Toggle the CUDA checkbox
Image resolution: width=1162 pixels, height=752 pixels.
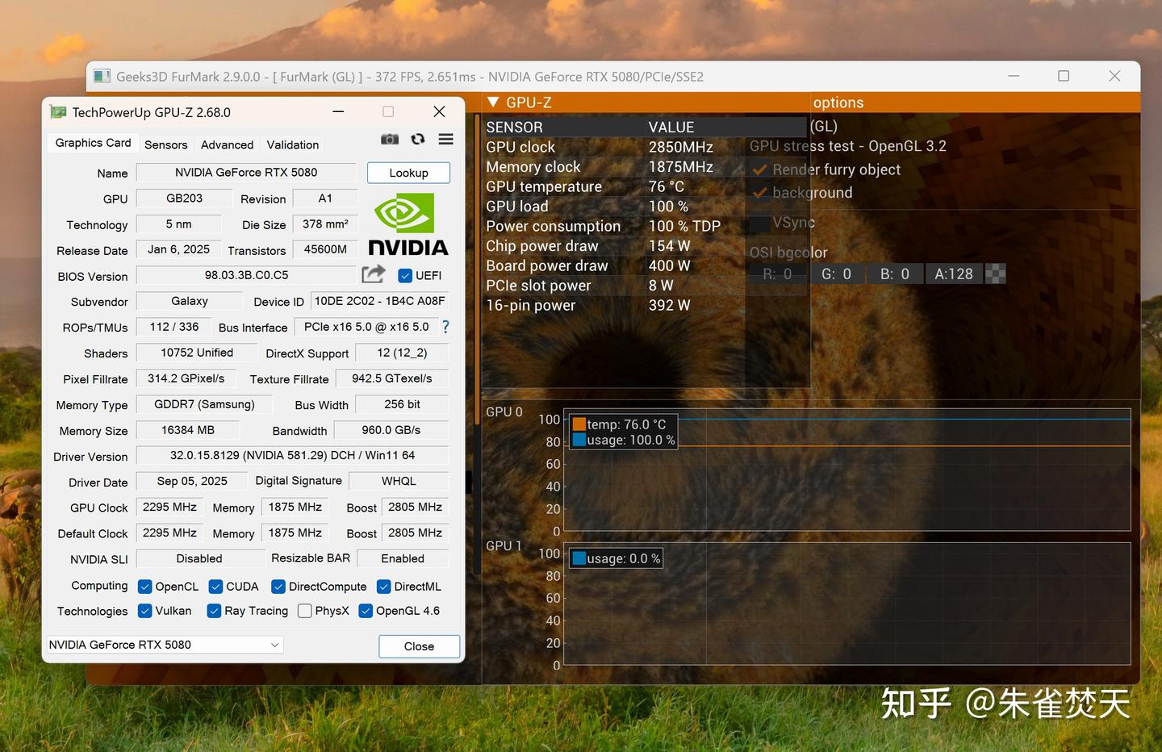point(215,587)
